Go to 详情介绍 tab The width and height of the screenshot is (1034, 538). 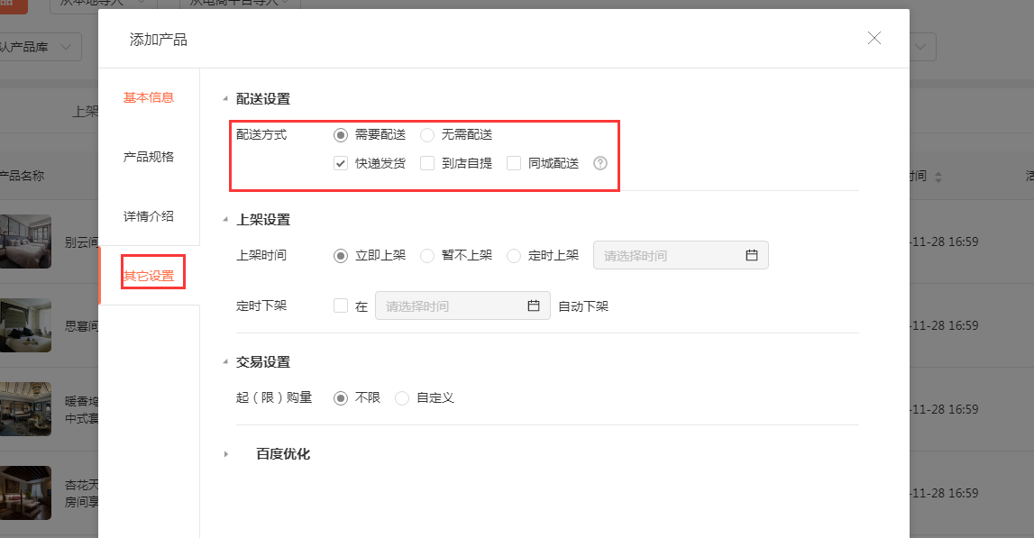coord(149,216)
